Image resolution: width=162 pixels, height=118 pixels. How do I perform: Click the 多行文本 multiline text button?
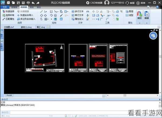(x=77, y=11)
